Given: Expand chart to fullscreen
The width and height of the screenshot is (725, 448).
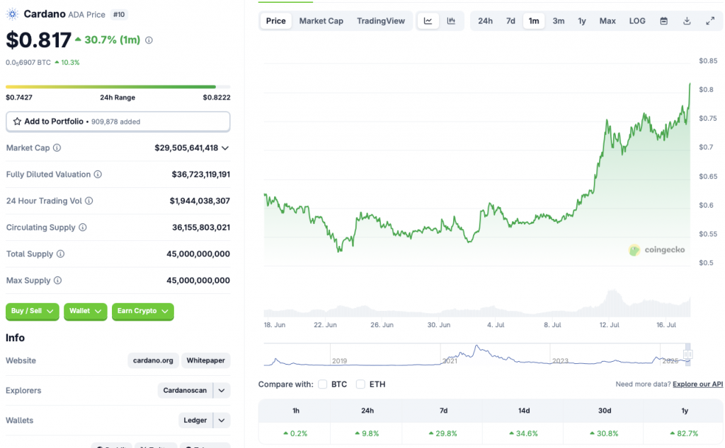Looking at the screenshot, I should (710, 20).
